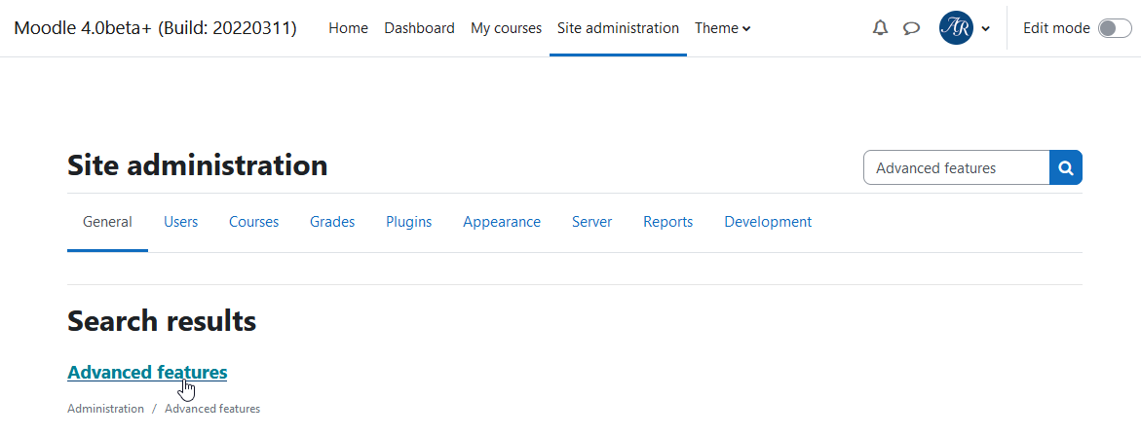The width and height of the screenshot is (1141, 435).
Task: Open the messaging speech bubble icon
Action: coord(911,28)
